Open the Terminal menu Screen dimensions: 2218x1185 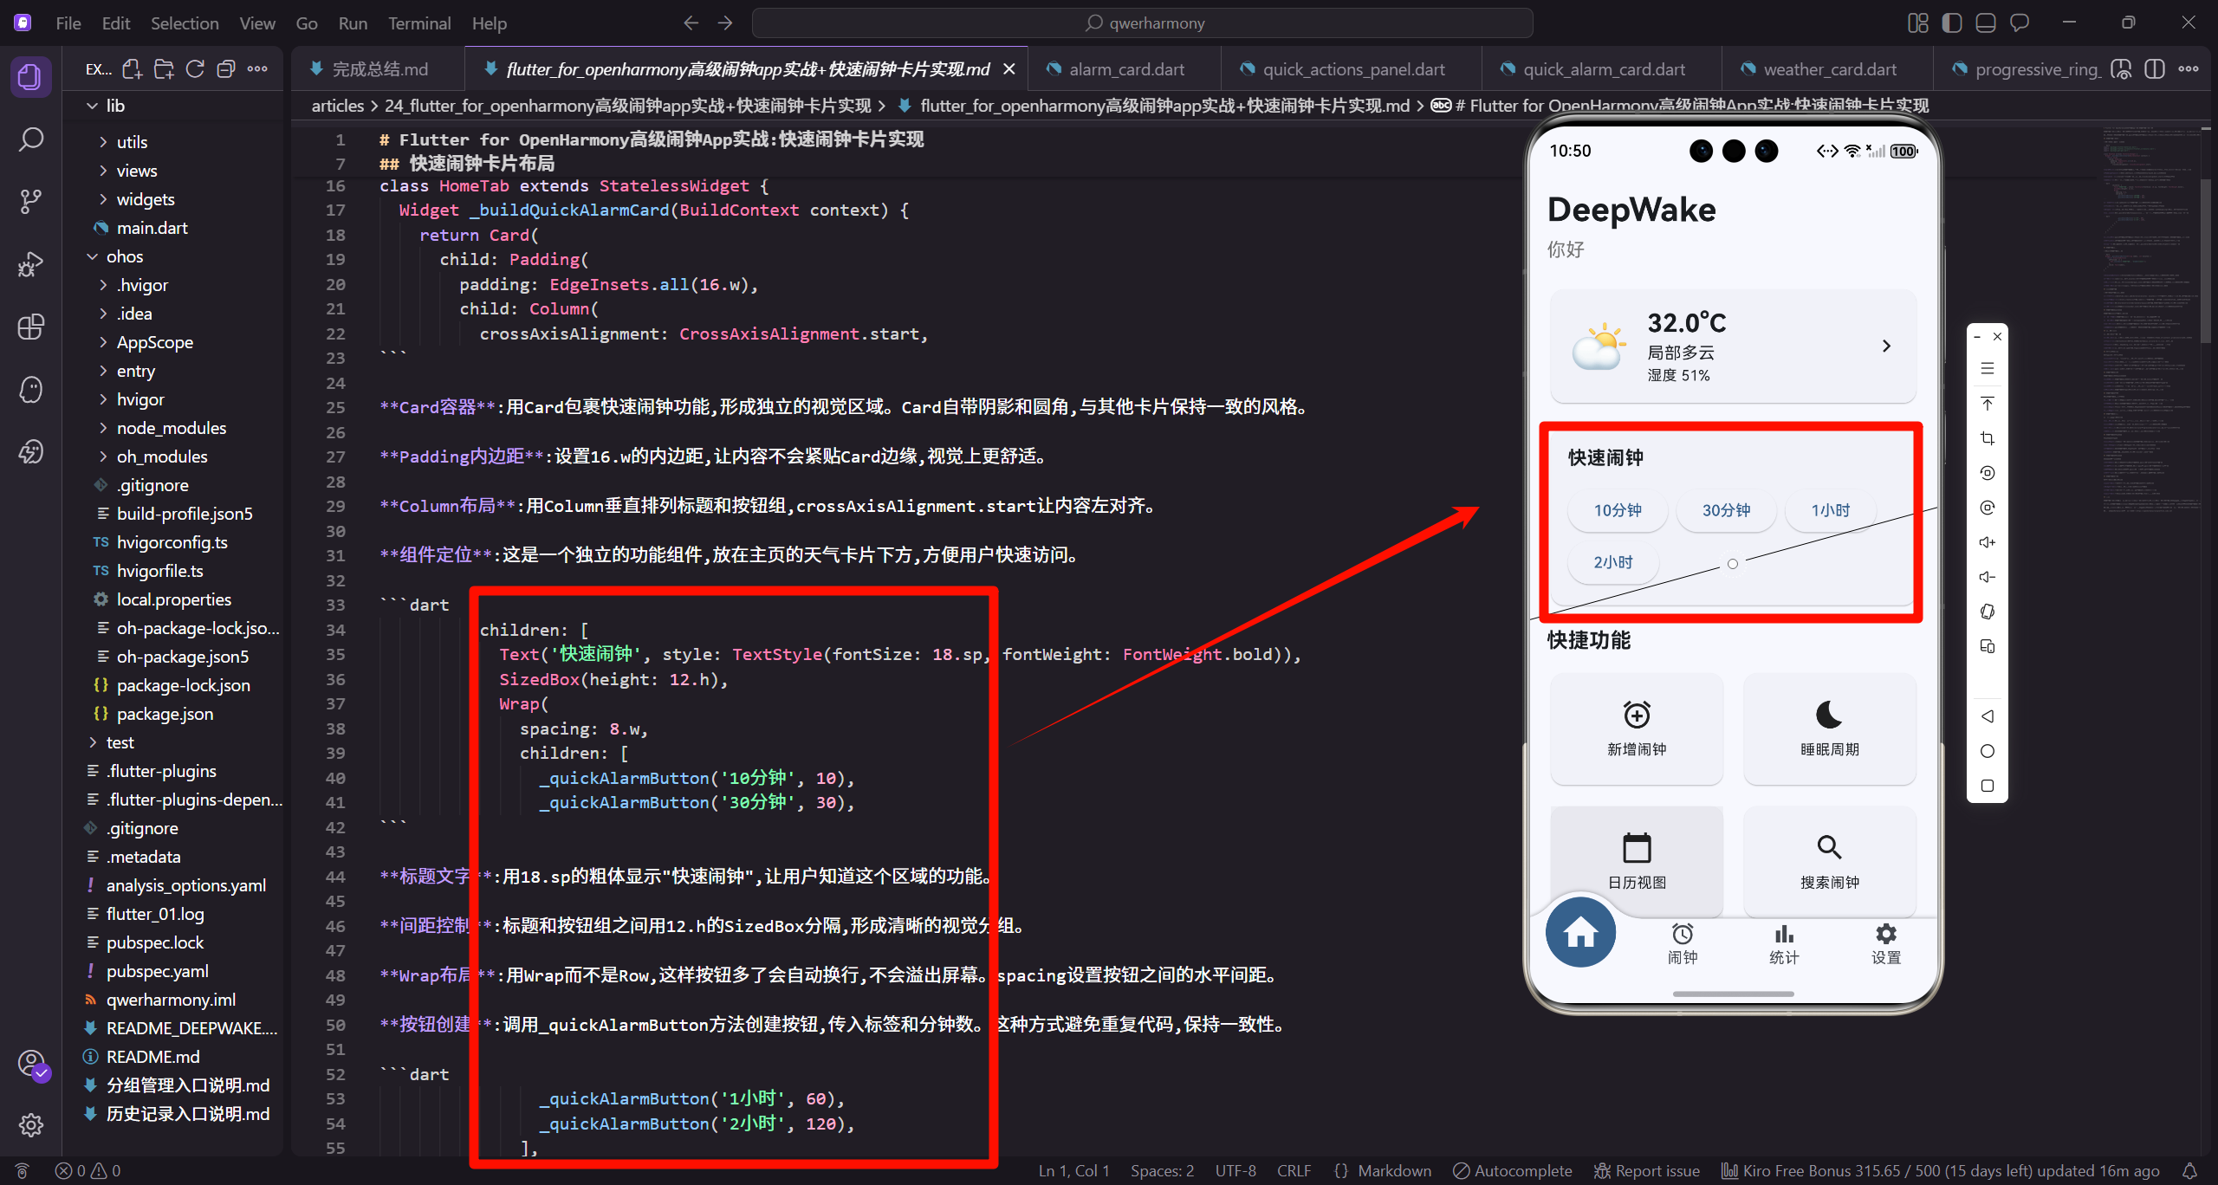pos(419,23)
